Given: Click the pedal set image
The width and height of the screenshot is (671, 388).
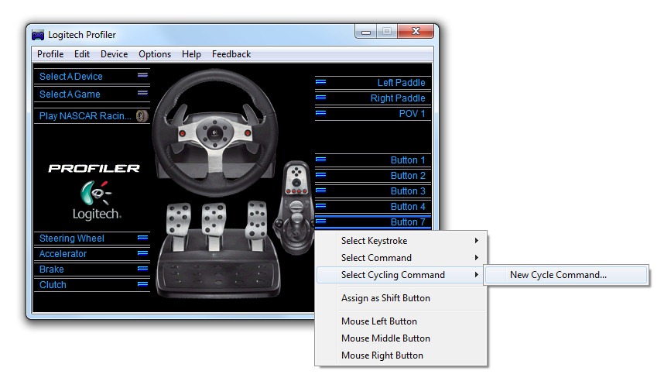Looking at the screenshot, I should tap(218, 249).
